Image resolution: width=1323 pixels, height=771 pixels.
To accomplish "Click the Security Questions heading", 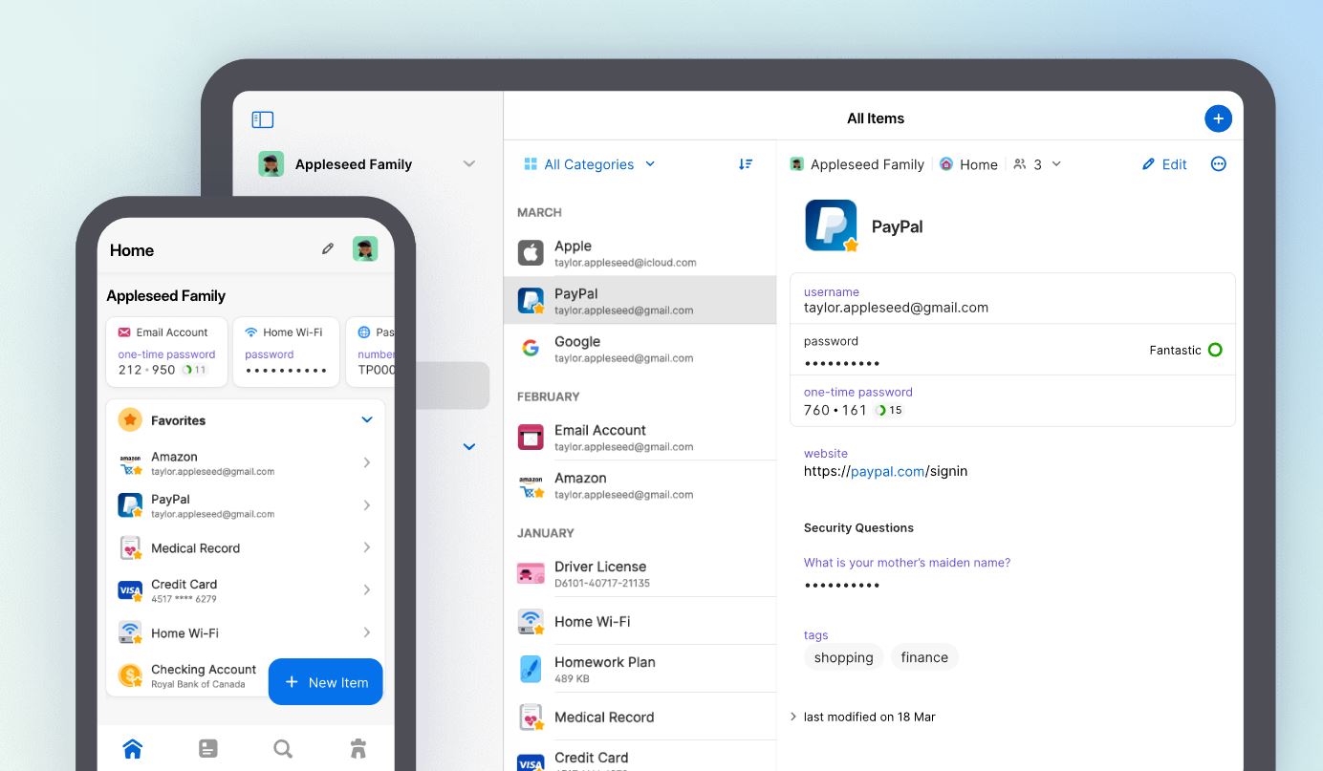I will pos(858,527).
